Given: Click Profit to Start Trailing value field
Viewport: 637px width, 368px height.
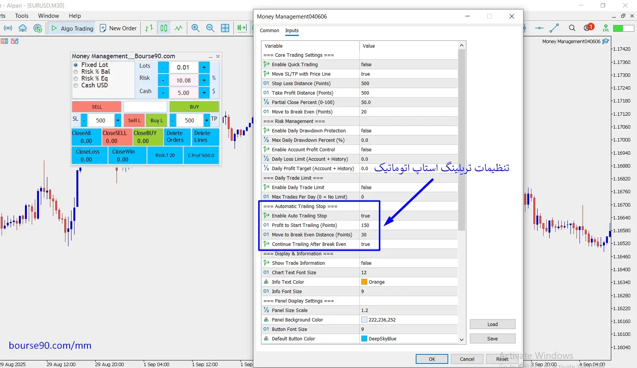Looking at the screenshot, I should pos(408,225).
